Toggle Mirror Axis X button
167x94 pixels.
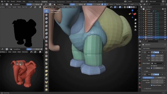(x=153, y=56)
